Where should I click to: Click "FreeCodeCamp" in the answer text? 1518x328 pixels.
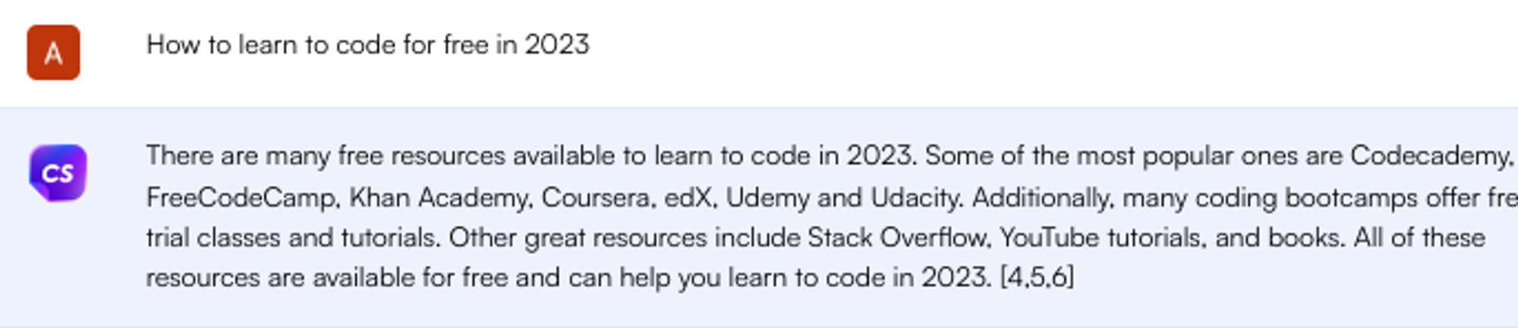(x=241, y=197)
